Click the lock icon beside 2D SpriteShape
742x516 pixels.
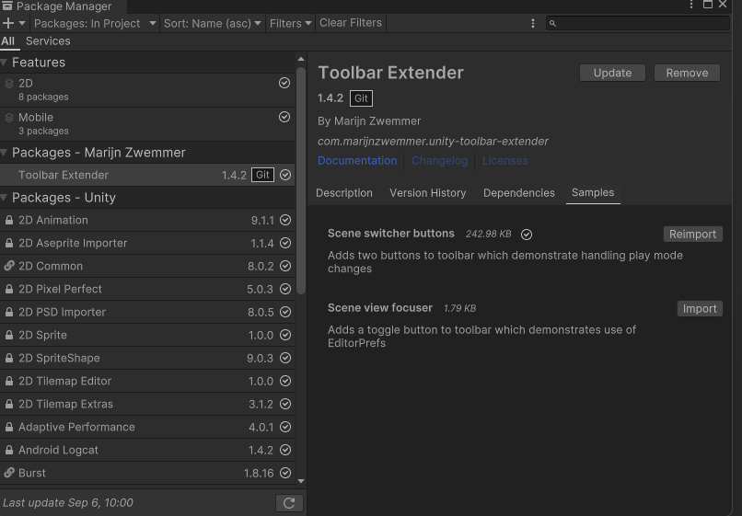coord(9,358)
